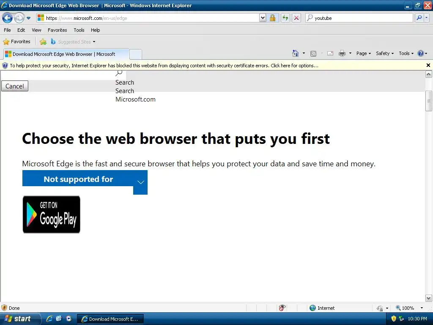The image size is (433, 325).
Task: Expand the address bar autocomplete dropdown
Action: click(263, 18)
